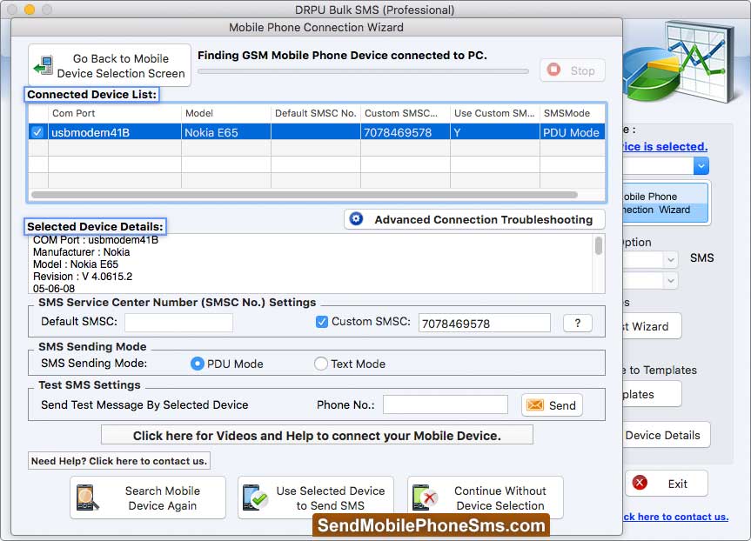Click the chart logo in main window
Image resolution: width=751 pixels, height=541 pixels.
click(679, 63)
